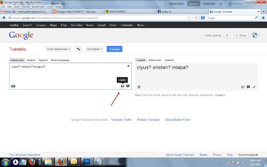Go to Firefox home page icon

(263, 18)
